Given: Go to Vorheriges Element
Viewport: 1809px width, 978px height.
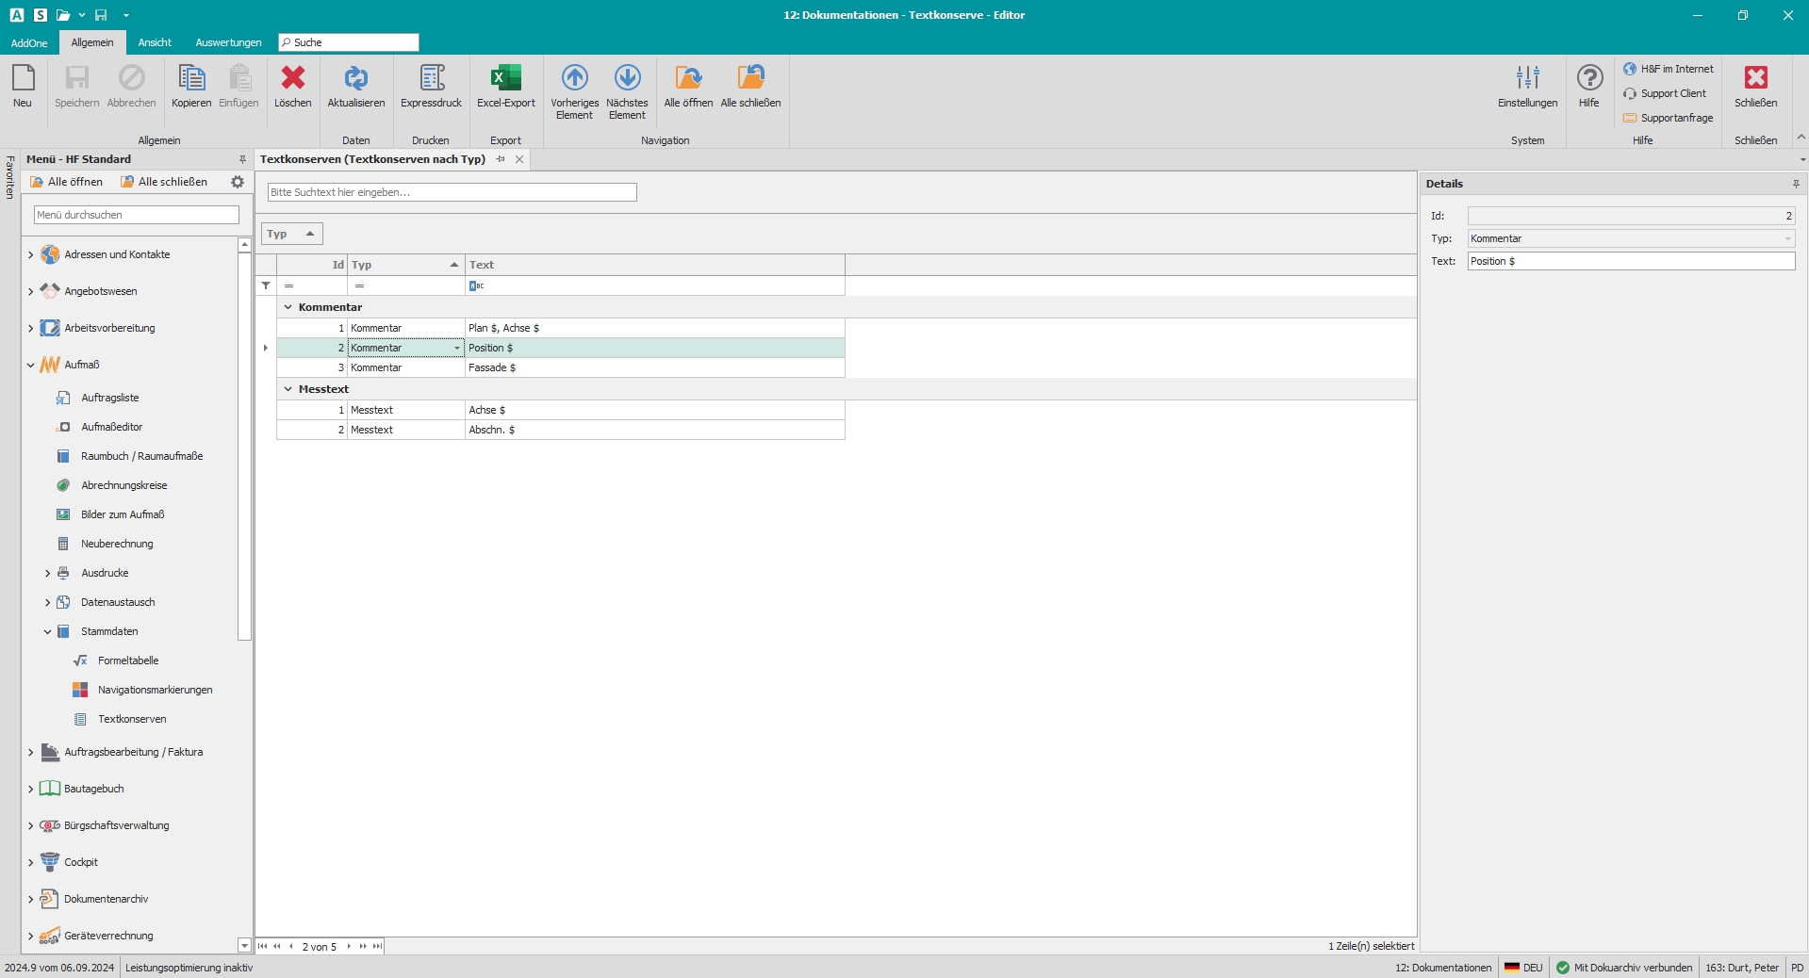Looking at the screenshot, I should pos(574,78).
